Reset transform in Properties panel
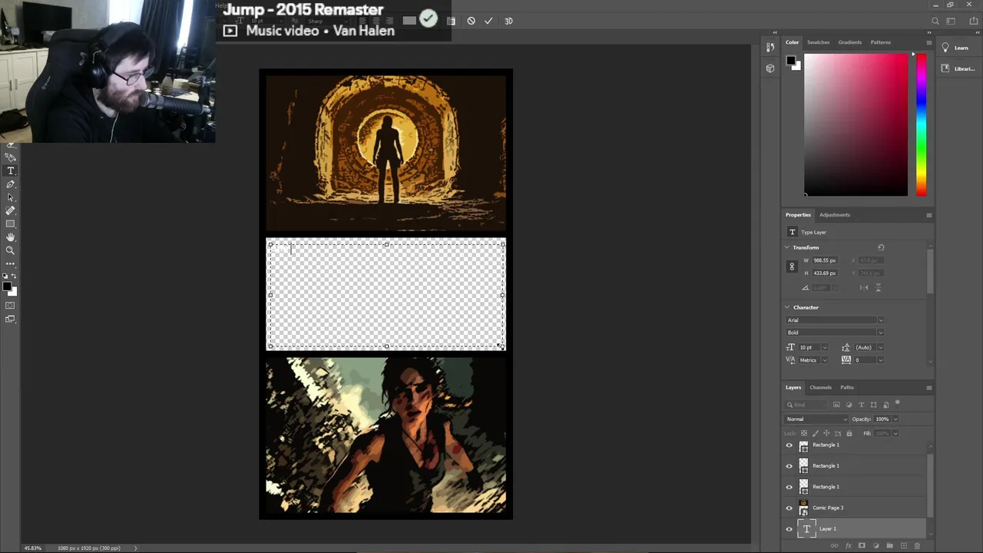The width and height of the screenshot is (983, 553). tap(881, 247)
